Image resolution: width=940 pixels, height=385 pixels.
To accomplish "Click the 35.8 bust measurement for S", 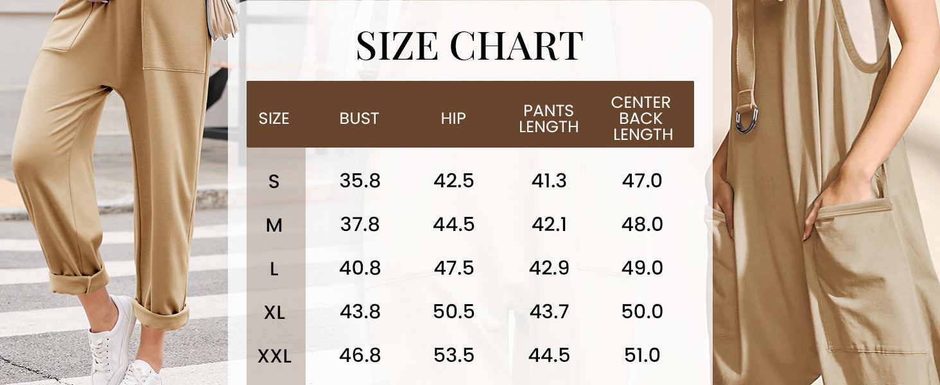I will 360,181.
